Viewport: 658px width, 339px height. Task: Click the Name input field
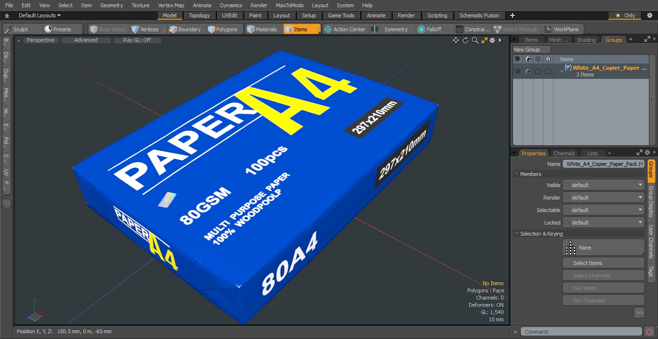pyautogui.click(x=604, y=164)
